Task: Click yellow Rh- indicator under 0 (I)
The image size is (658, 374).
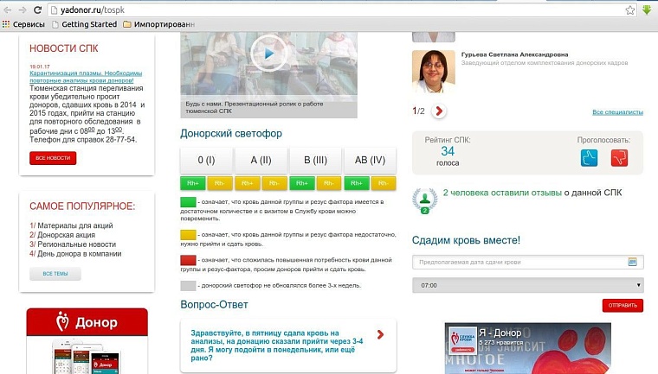Action: pyautogui.click(x=219, y=183)
